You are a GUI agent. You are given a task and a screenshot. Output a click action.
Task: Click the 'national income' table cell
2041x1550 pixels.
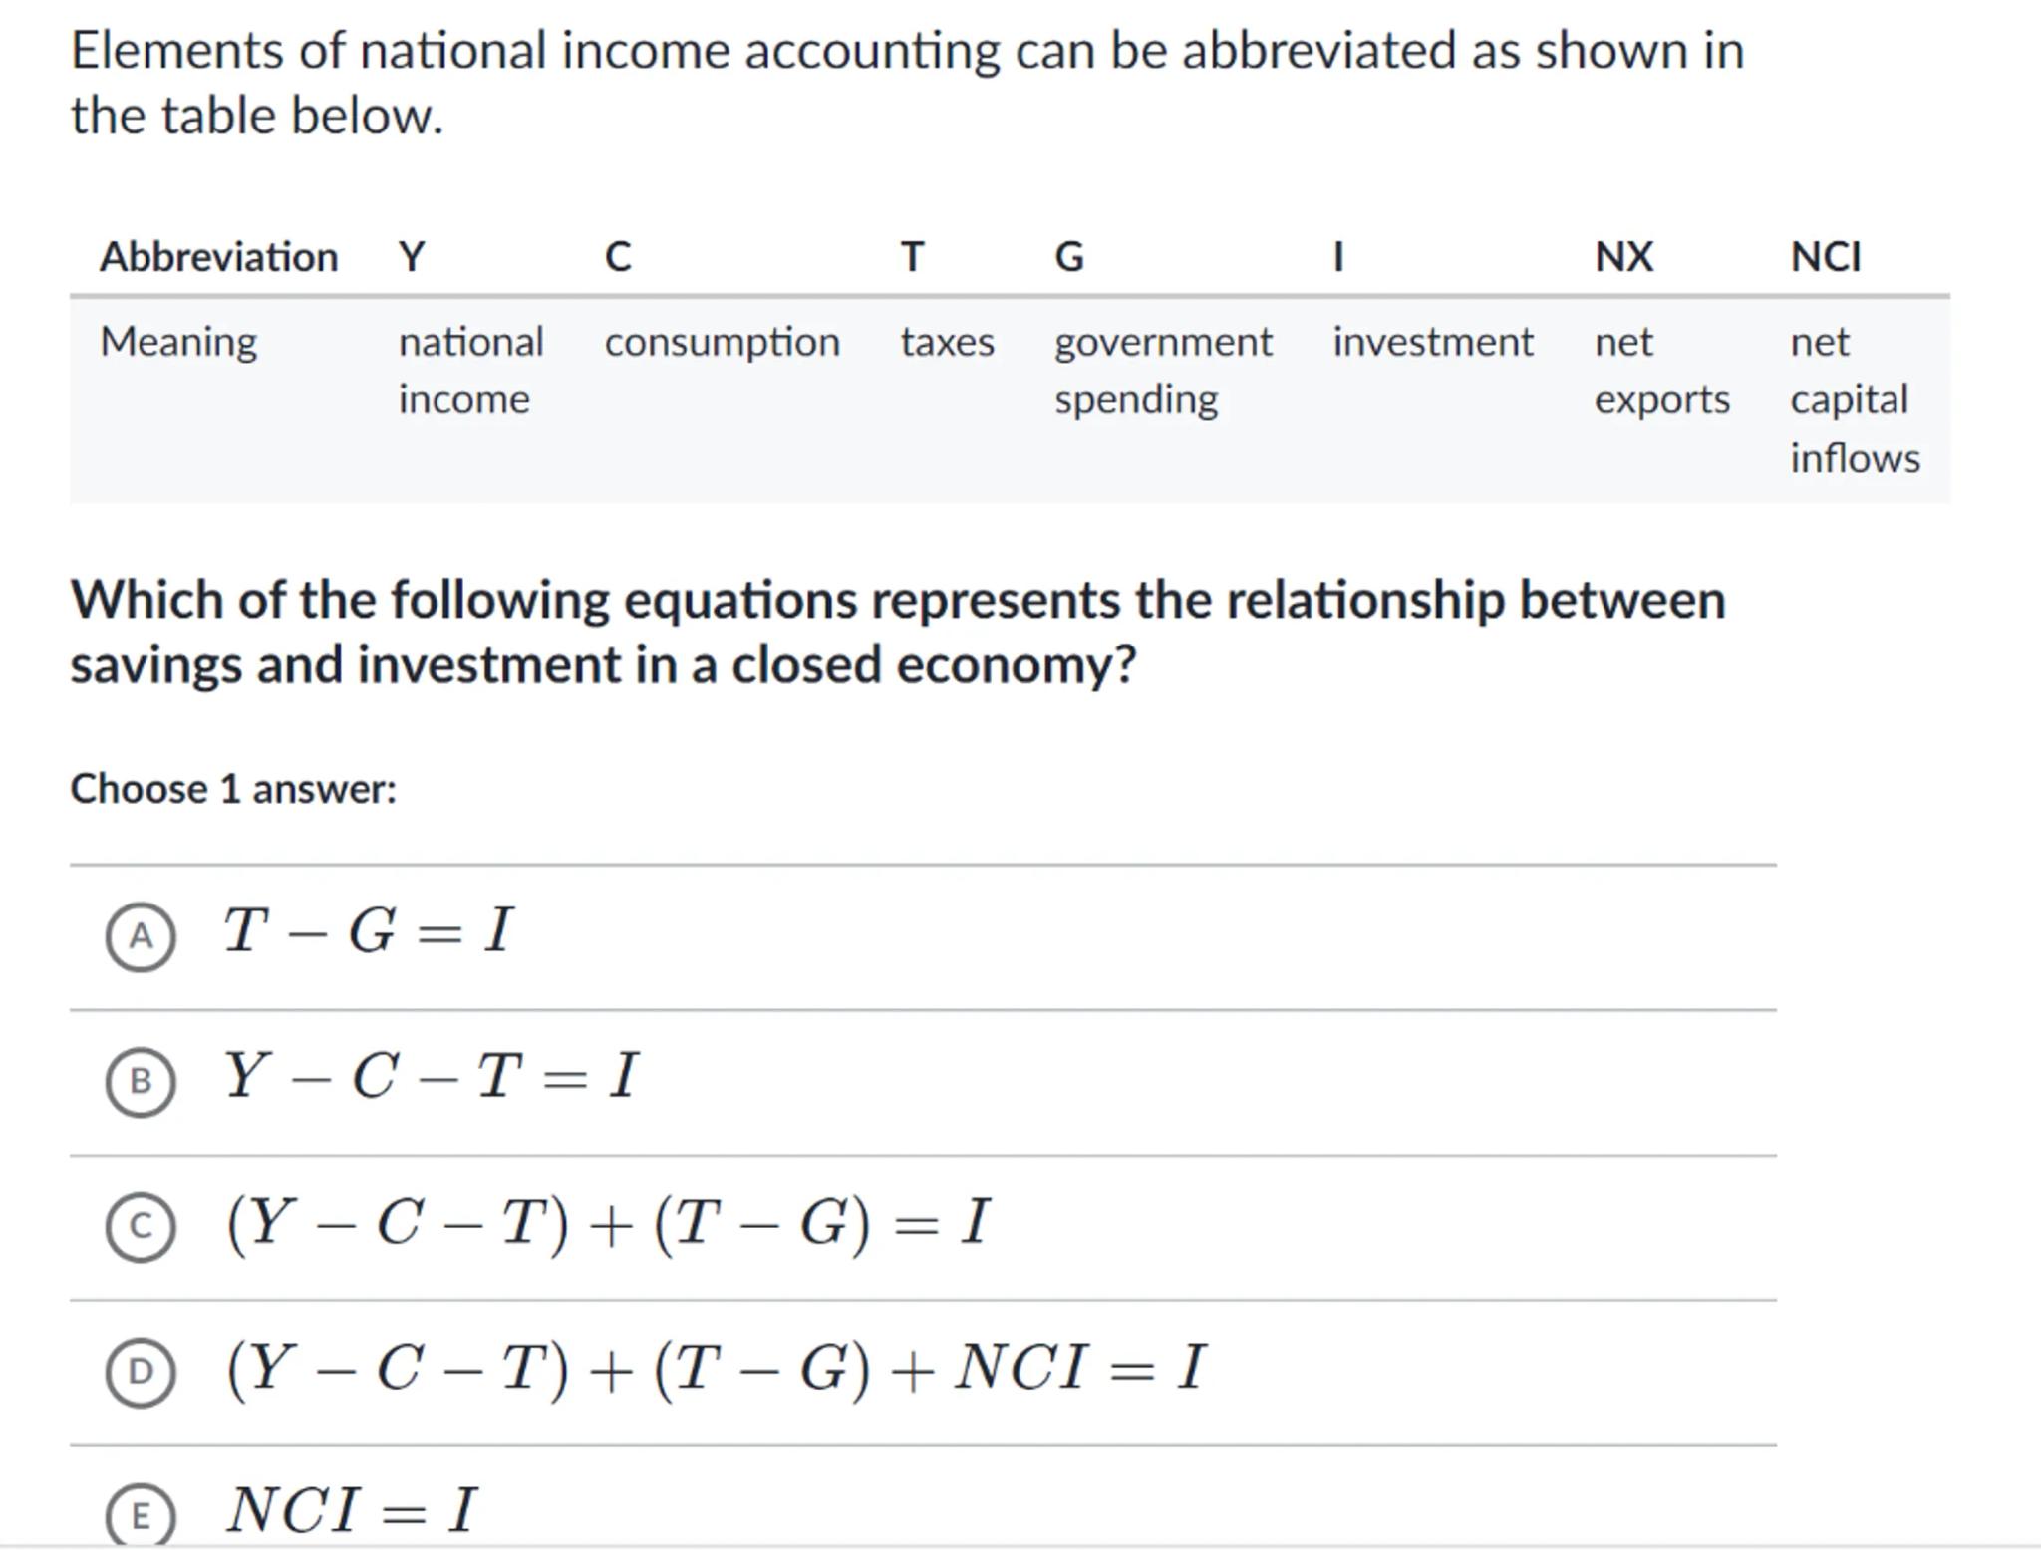pyautogui.click(x=470, y=371)
